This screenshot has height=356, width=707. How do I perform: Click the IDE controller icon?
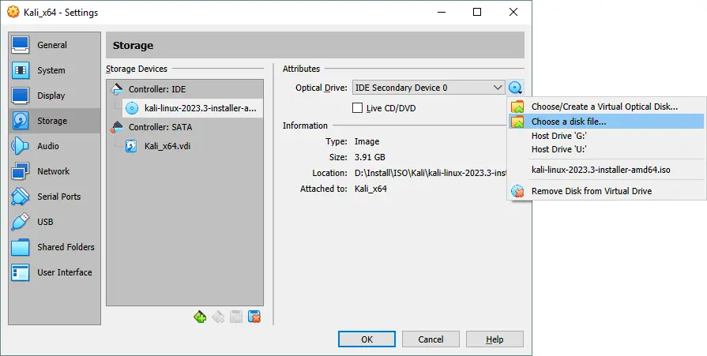point(116,89)
